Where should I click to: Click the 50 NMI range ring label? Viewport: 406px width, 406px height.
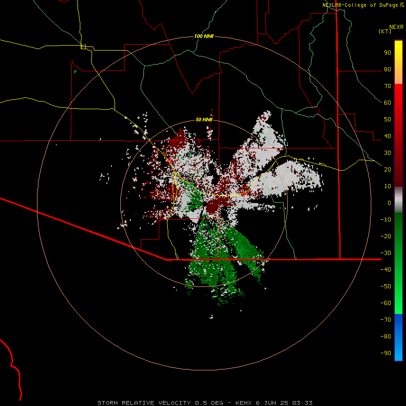click(x=204, y=120)
